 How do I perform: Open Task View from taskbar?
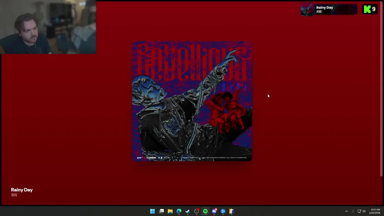pos(161,211)
